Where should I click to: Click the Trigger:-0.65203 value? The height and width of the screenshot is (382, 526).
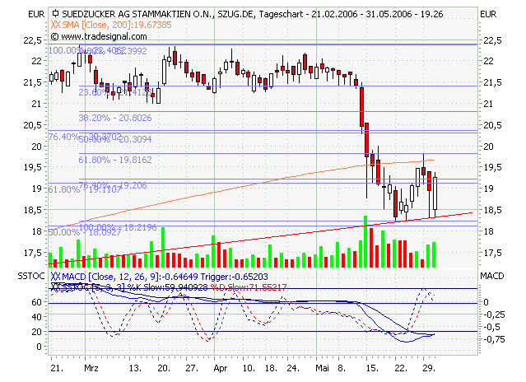click(x=234, y=277)
